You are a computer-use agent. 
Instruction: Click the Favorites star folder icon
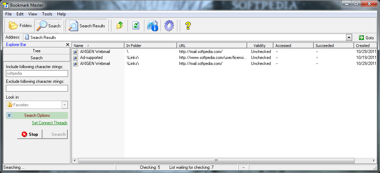click(10, 105)
